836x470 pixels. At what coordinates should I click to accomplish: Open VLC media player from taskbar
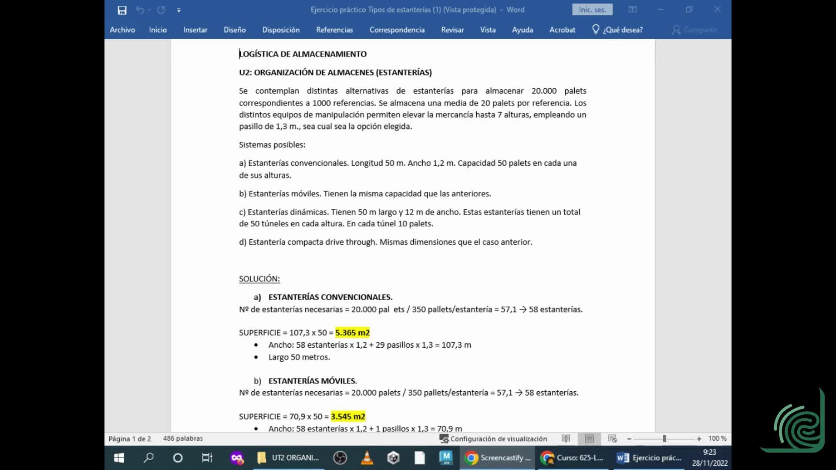coord(367,458)
